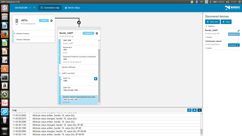Screen dimensions: 242x136
Task: Focus nRF Connect app in dock
Action: click(5, 112)
